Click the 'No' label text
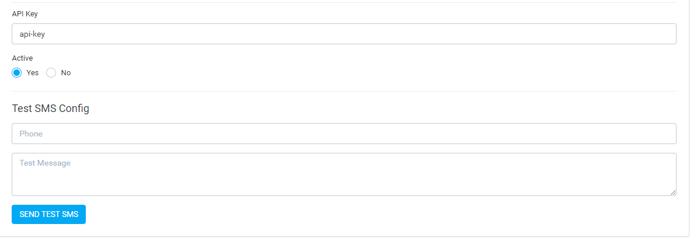This screenshot has height=238, width=690. pyautogui.click(x=66, y=72)
